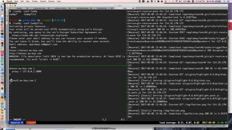Switch to the test46 (bash) ⌘4 tab
Viewport: 232px width, 130px height.
pos(83,8)
